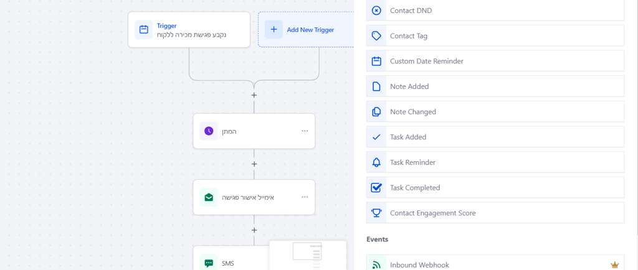
Task: Click the Contact DND circle-x icon
Action: 376,11
